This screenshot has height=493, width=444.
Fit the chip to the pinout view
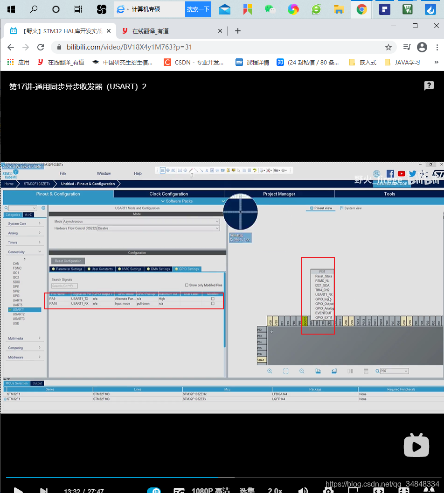pyautogui.click(x=285, y=371)
